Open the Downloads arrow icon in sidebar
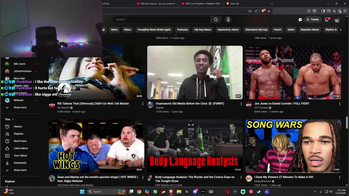This screenshot has height=196, width=349. [7, 163]
